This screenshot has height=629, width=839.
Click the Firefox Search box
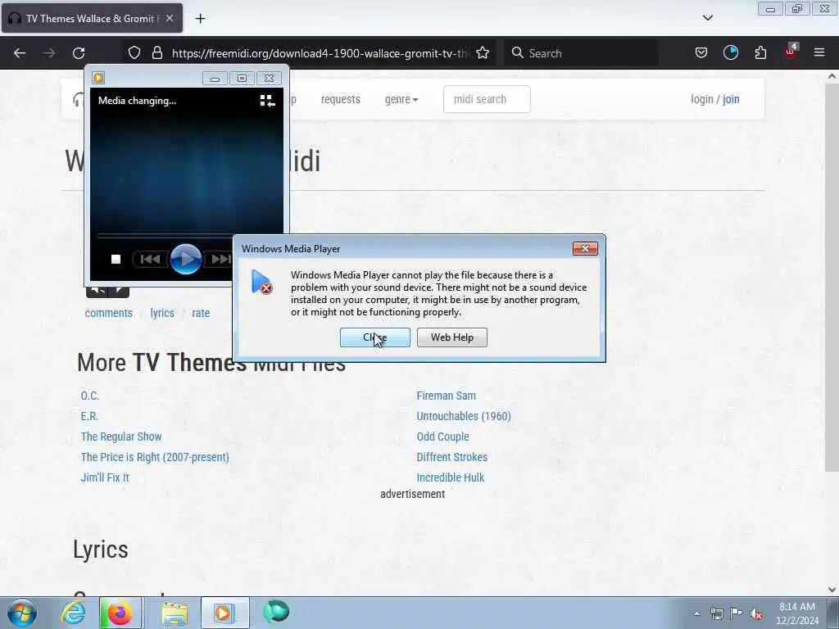pyautogui.click(x=581, y=53)
